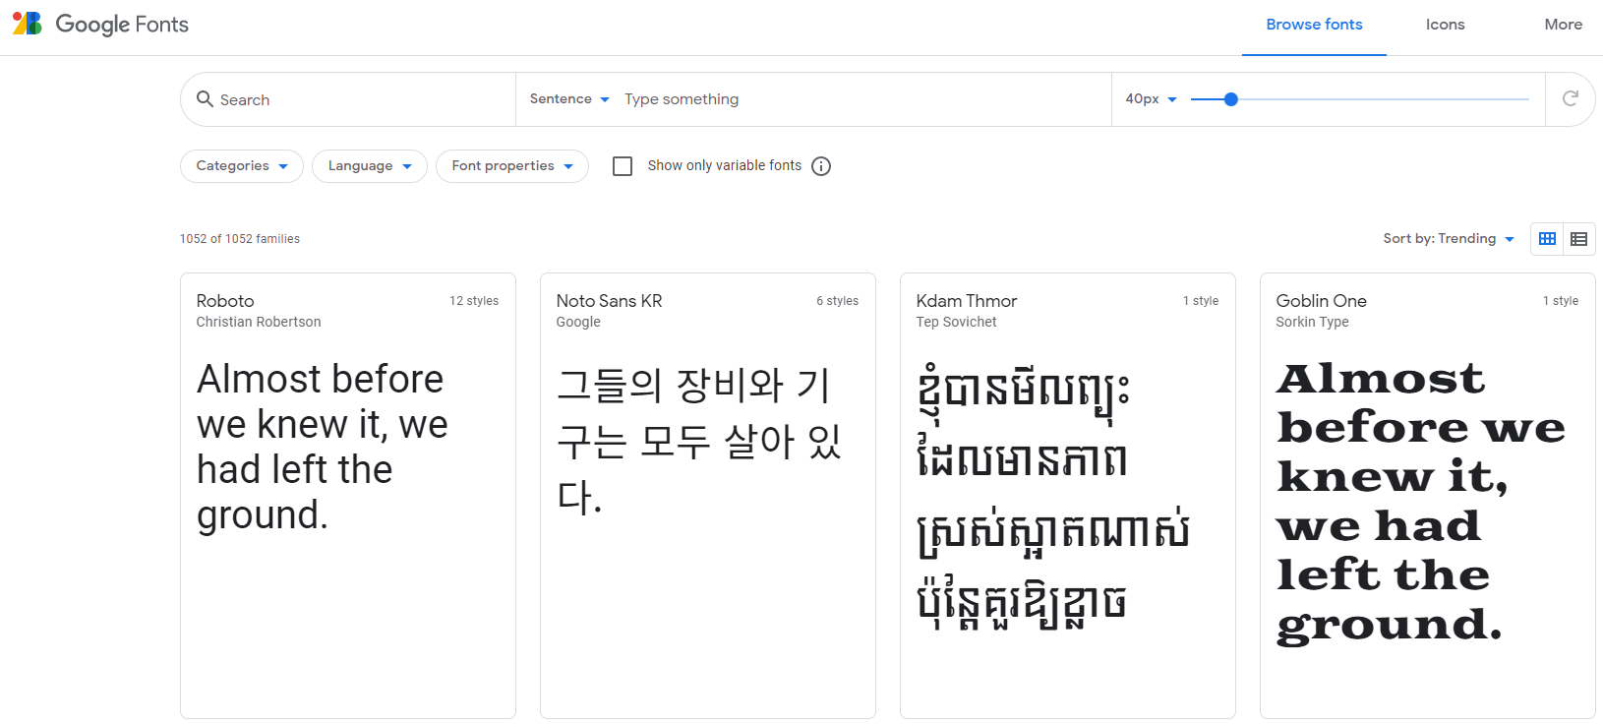Open the Font properties dropdown
The width and height of the screenshot is (1603, 724).
pos(512,166)
